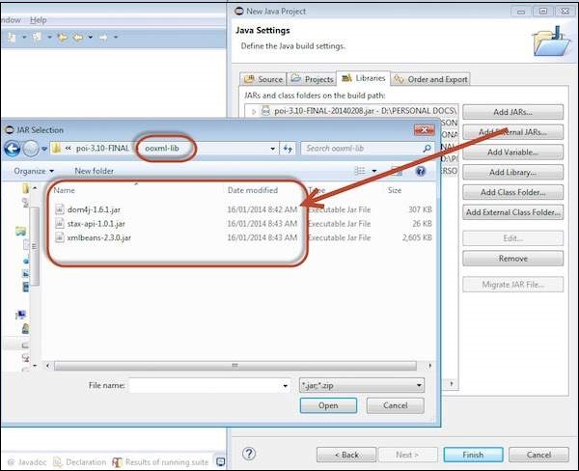
Task: Open the console icon next to Results tab
Action: click(221, 461)
